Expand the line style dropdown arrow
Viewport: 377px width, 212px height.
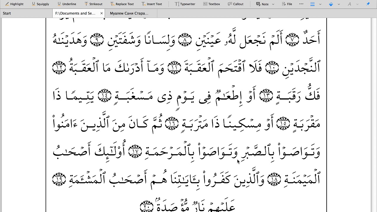(x=320, y=4)
